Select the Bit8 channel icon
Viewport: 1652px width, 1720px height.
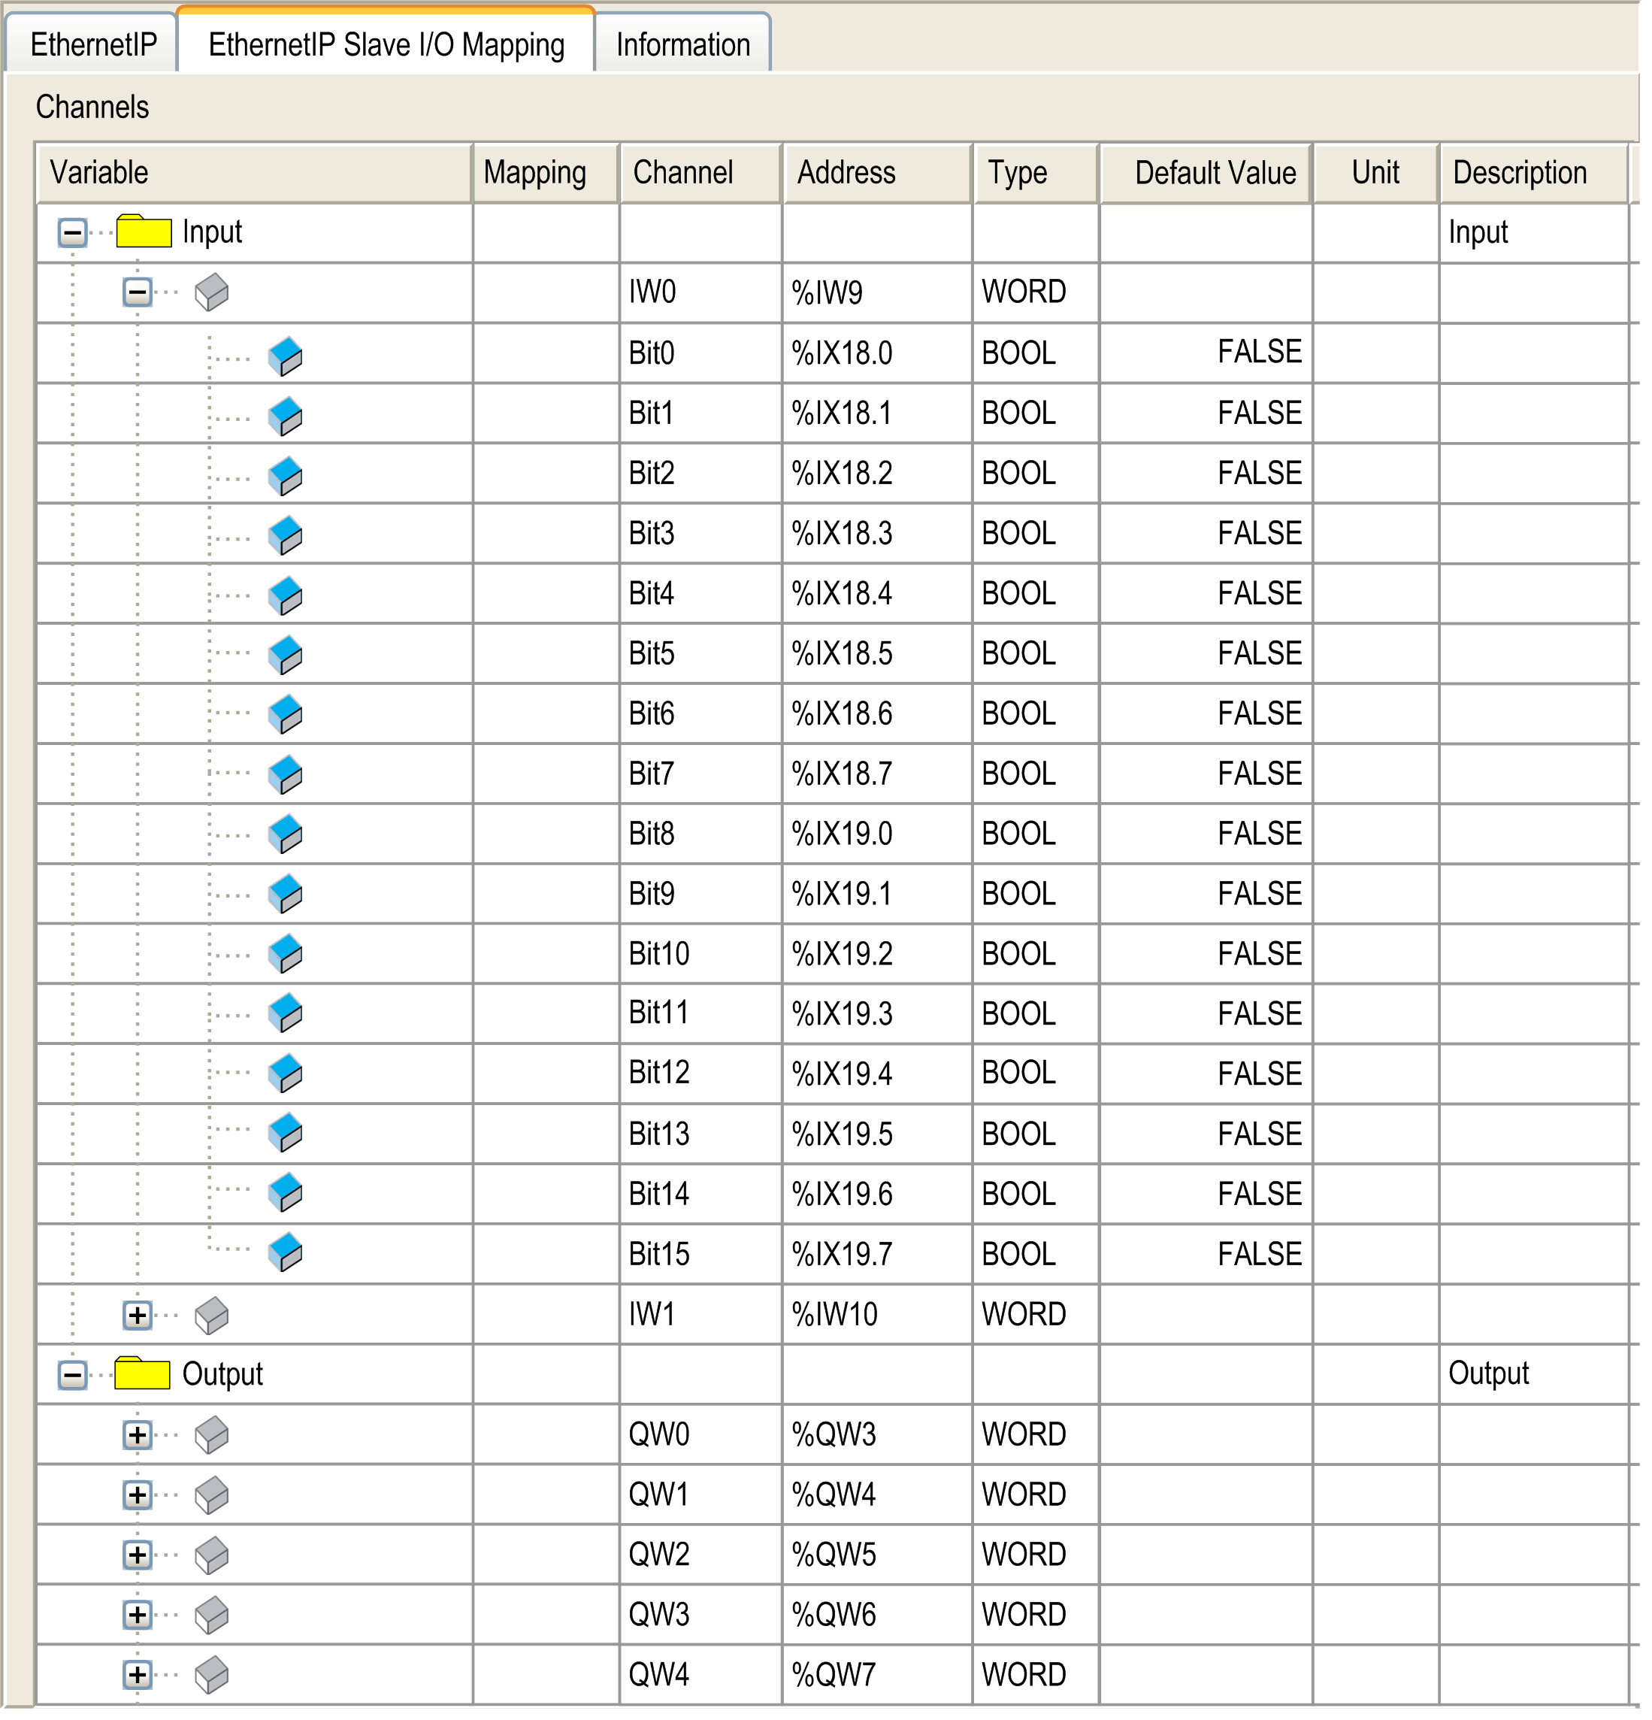coord(285,834)
